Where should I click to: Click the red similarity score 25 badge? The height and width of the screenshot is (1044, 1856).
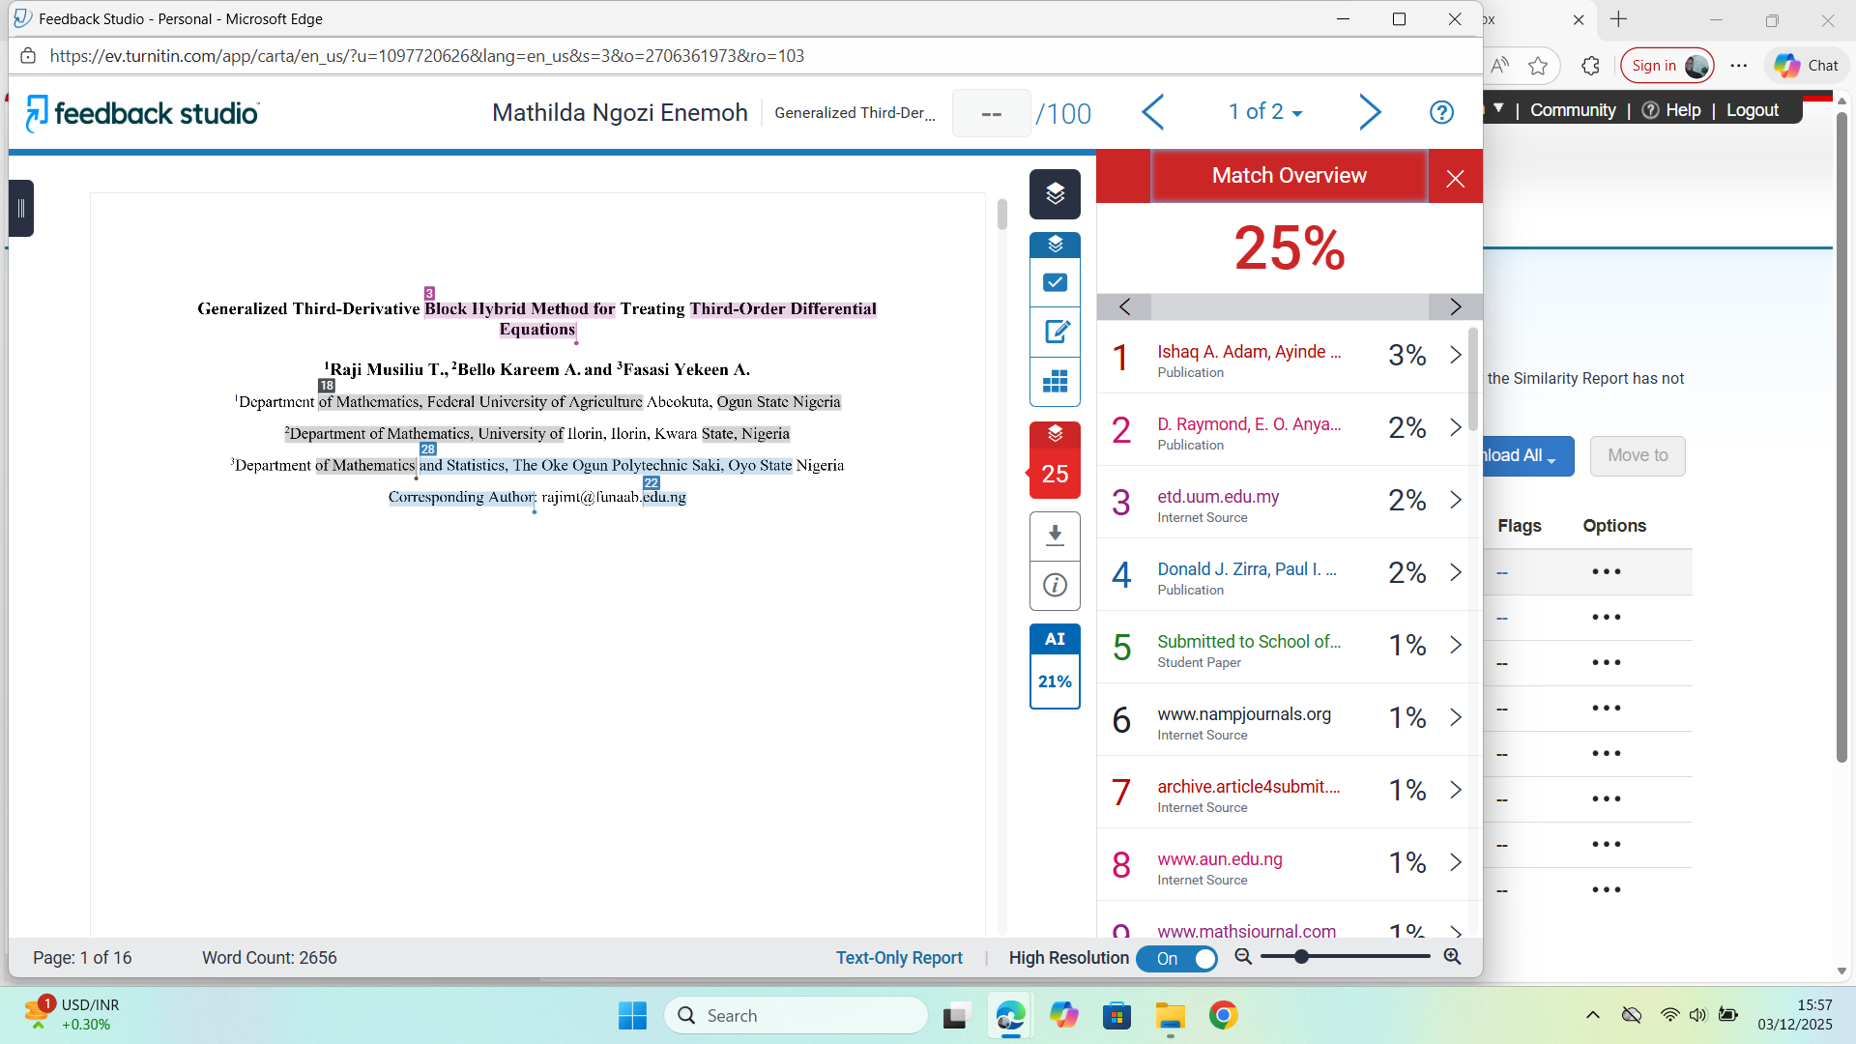click(x=1055, y=473)
